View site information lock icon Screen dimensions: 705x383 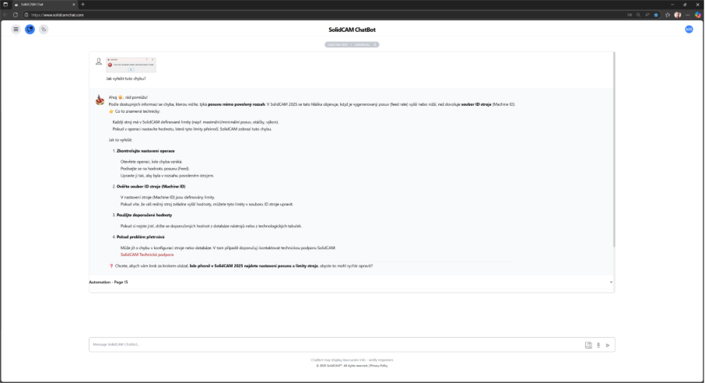pos(26,15)
